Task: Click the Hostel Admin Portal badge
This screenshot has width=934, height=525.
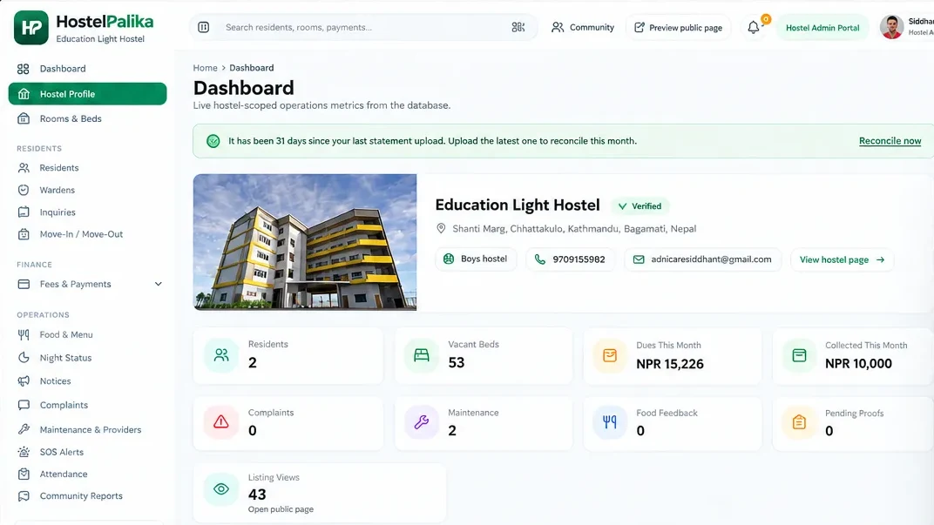Action: pos(822,27)
